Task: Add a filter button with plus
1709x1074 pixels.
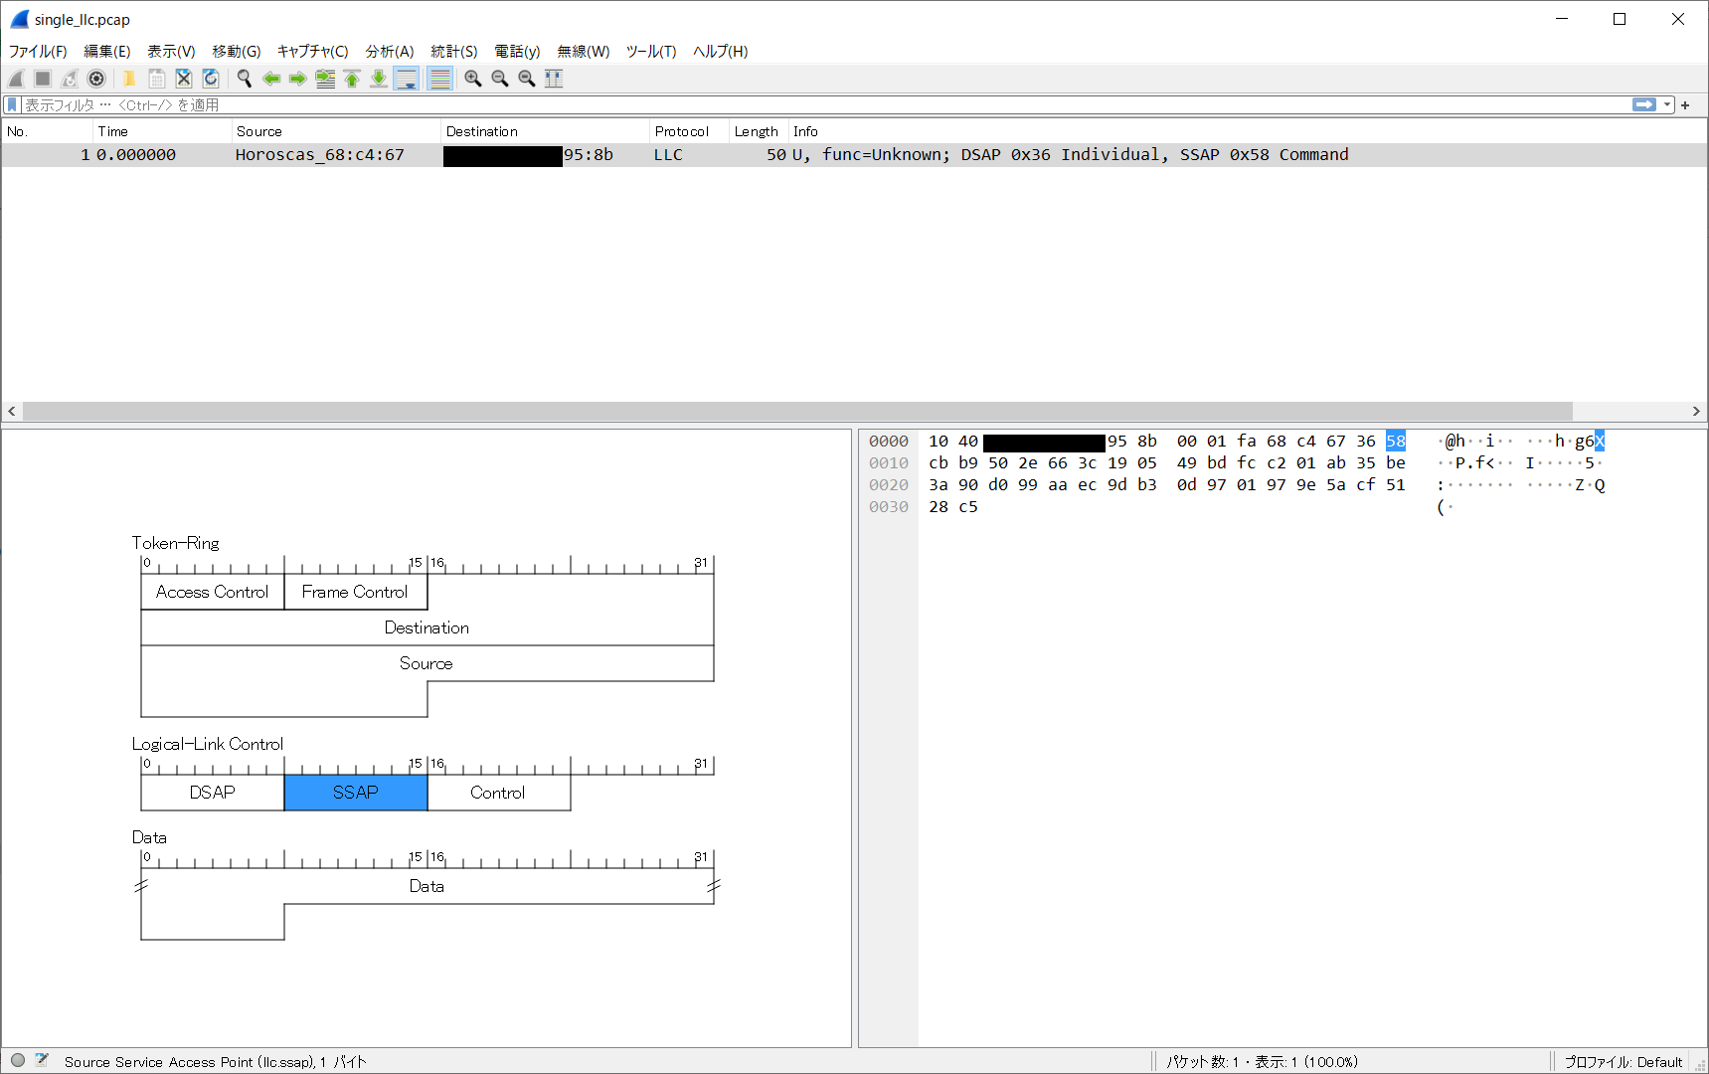Action: coord(1685,104)
